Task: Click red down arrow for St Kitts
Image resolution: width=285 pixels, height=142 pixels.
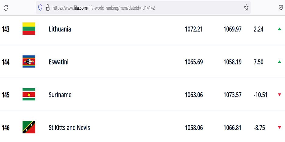Action: click(279, 127)
